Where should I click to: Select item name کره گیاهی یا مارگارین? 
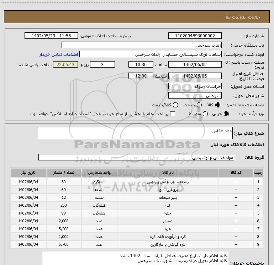(168, 245)
